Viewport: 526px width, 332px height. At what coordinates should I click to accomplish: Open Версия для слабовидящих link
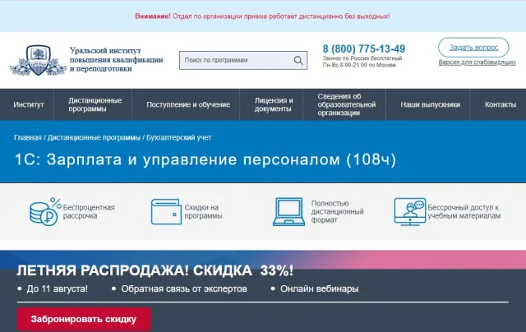477,62
